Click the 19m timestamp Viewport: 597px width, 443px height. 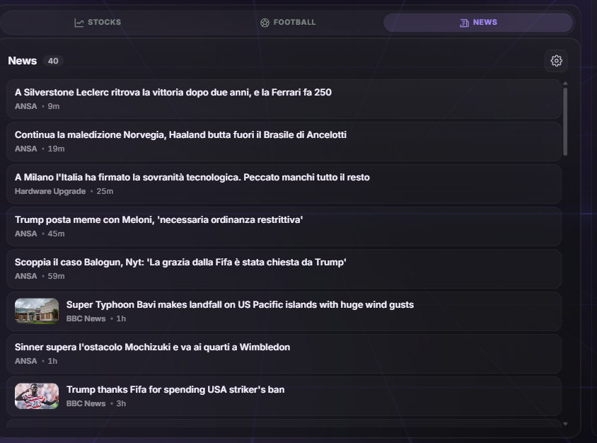tap(56, 149)
